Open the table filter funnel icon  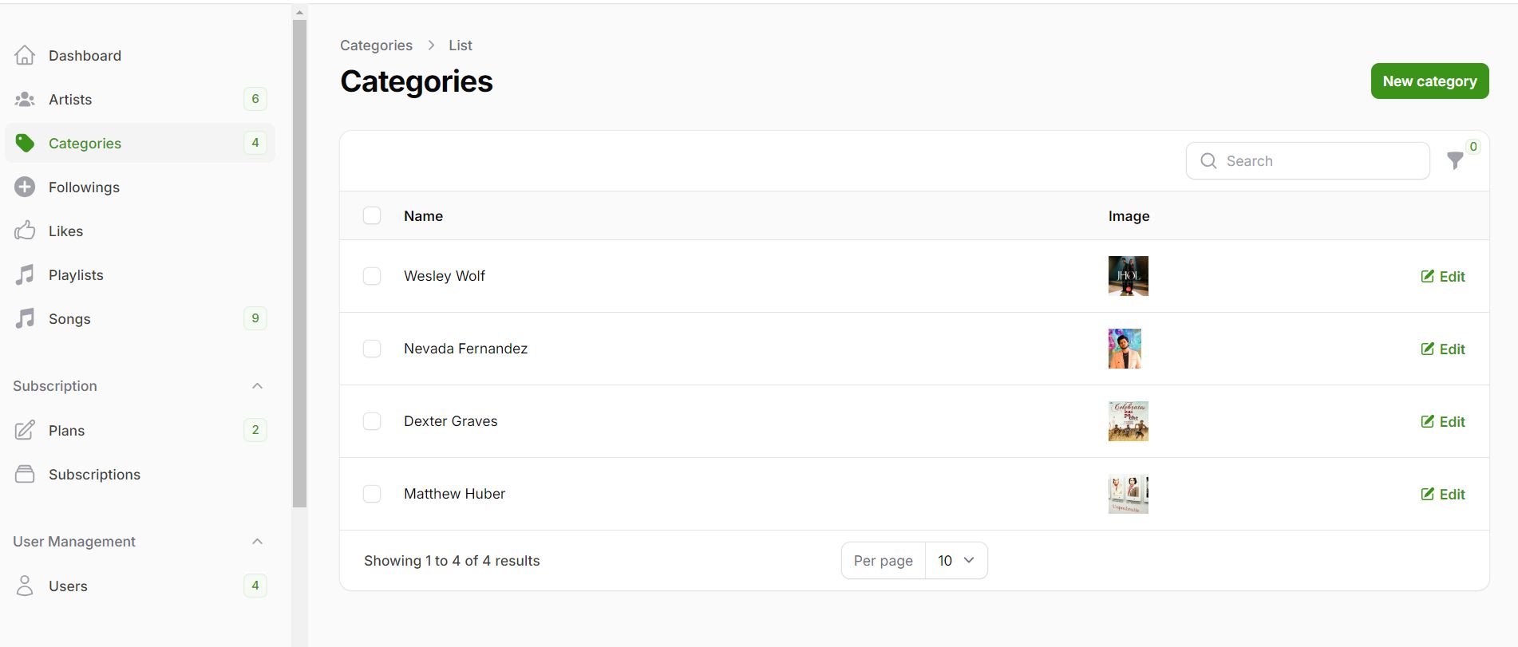click(1455, 161)
